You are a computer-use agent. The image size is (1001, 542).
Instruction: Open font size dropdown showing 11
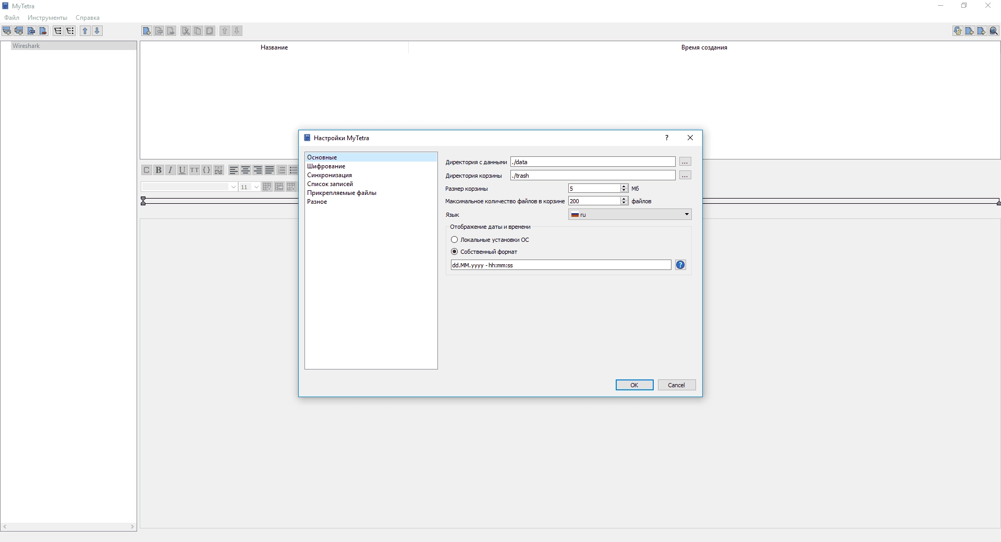250,187
